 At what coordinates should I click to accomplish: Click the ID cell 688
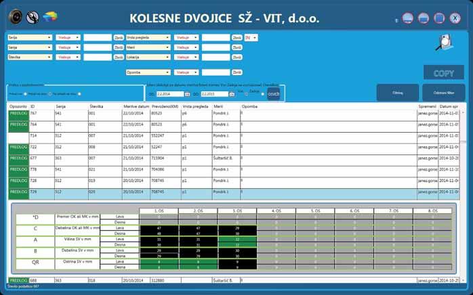41,281
